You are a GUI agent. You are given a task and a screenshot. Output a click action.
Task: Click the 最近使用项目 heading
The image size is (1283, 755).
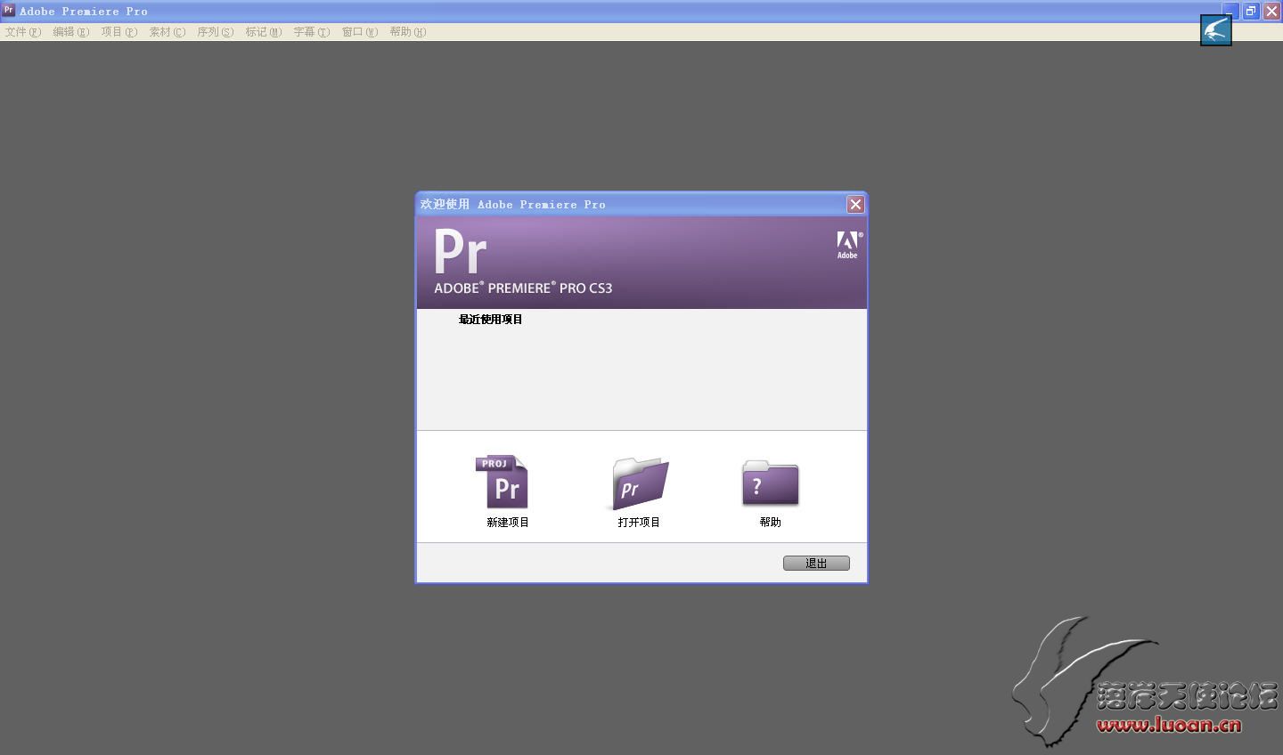(491, 320)
